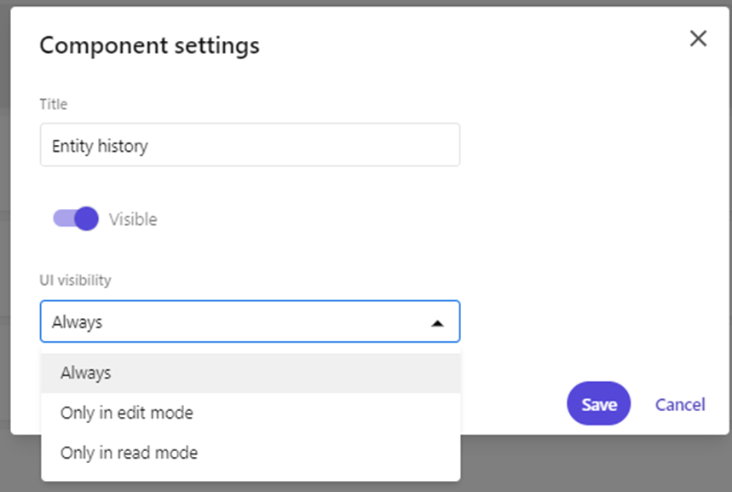Close the Component settings dialog
Viewport: 732px width, 492px height.
point(698,39)
